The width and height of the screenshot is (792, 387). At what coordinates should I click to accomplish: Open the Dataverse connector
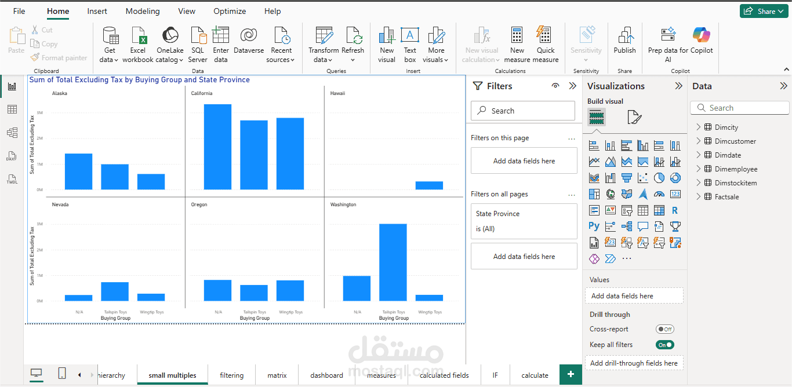(x=249, y=40)
